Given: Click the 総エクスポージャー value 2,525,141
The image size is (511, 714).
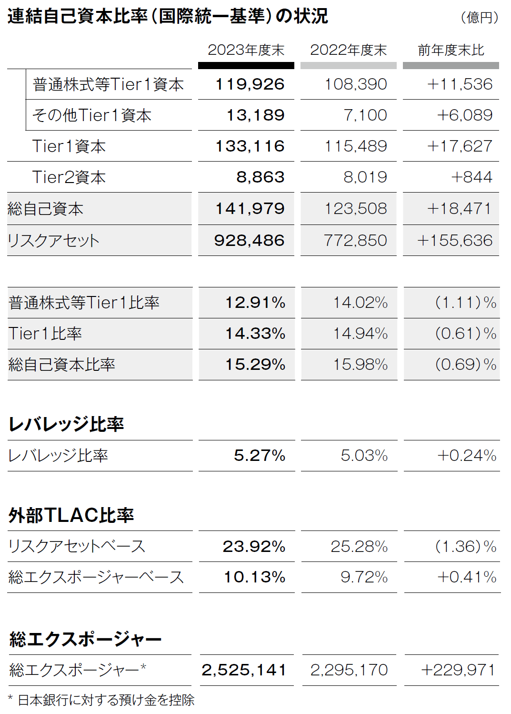Looking at the screenshot, I should [x=244, y=670].
